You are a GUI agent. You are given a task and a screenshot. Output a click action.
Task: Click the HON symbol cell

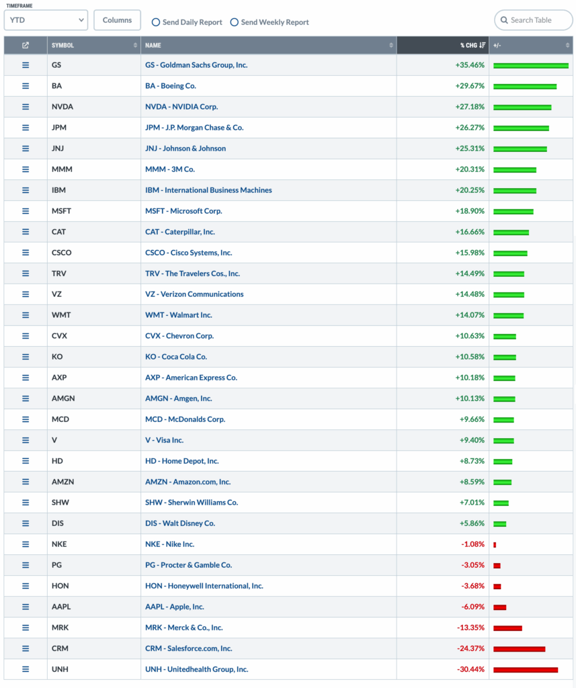(x=94, y=586)
